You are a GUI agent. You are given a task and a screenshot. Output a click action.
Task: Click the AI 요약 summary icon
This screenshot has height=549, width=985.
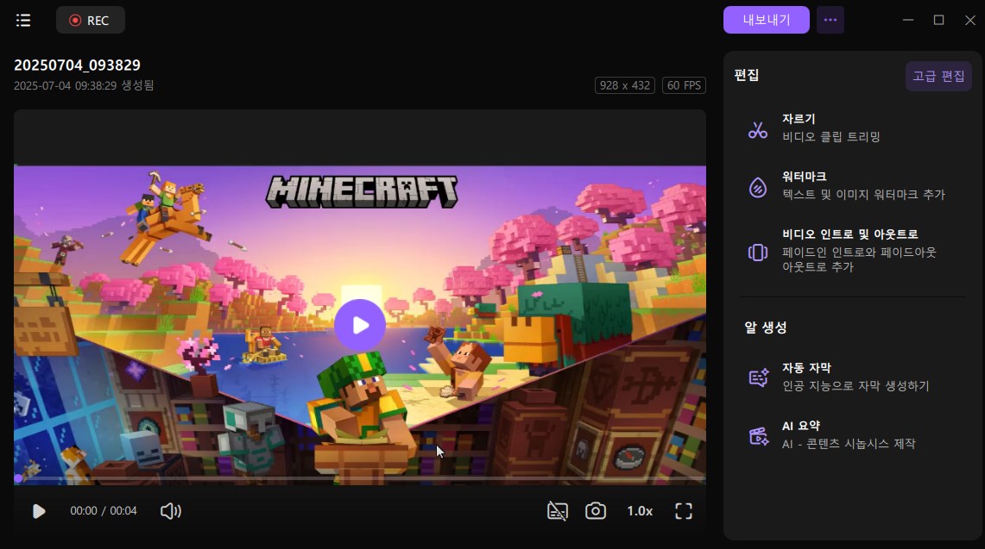[x=758, y=435]
